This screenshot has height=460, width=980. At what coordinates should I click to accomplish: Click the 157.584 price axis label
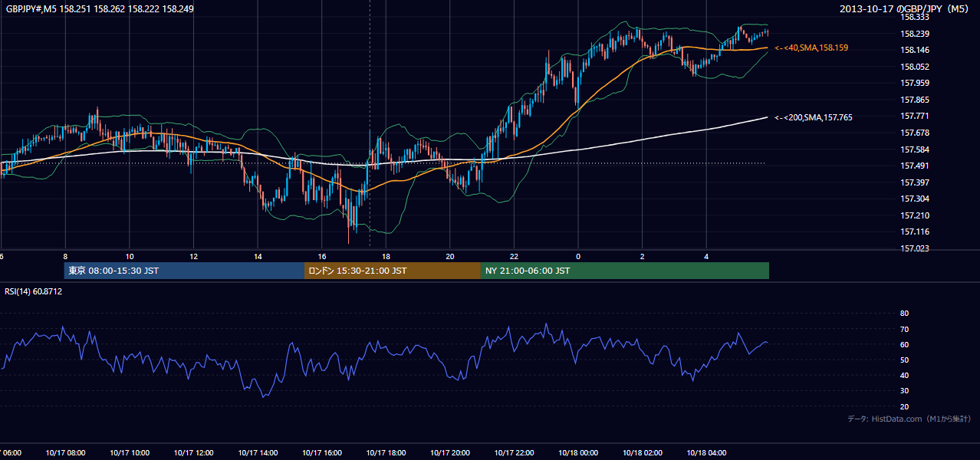pos(915,149)
